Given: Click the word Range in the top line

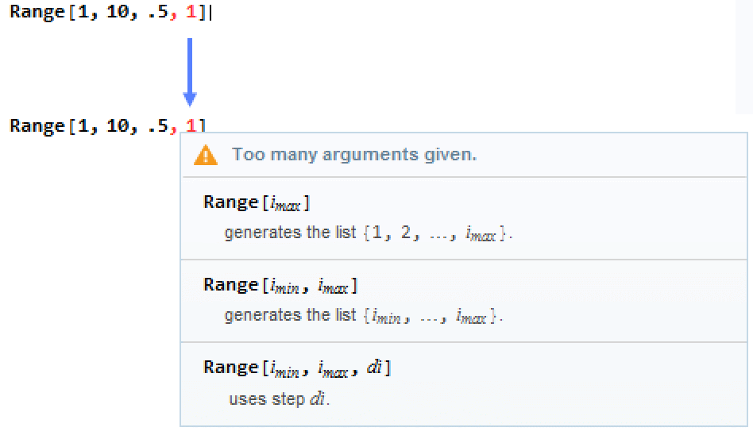Looking at the screenshot, I should (36, 15).
